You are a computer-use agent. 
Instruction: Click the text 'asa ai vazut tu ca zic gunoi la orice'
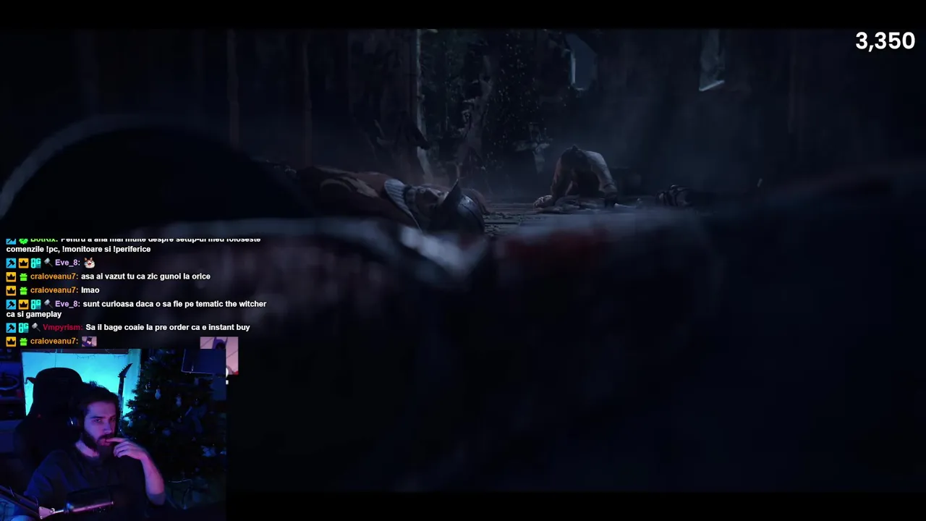[x=145, y=276]
